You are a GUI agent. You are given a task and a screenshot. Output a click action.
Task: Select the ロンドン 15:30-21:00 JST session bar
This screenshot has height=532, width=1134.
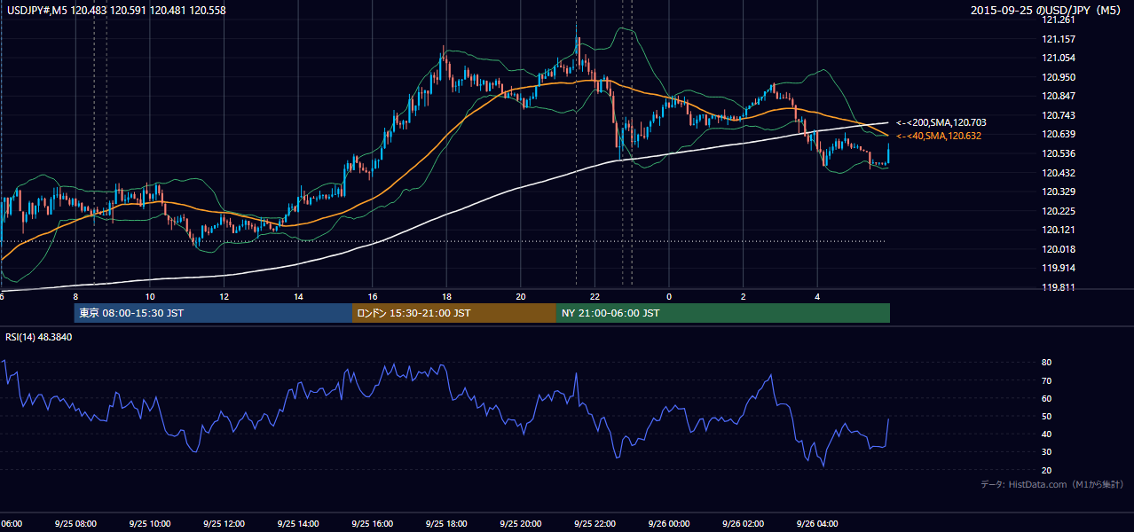coord(454,313)
